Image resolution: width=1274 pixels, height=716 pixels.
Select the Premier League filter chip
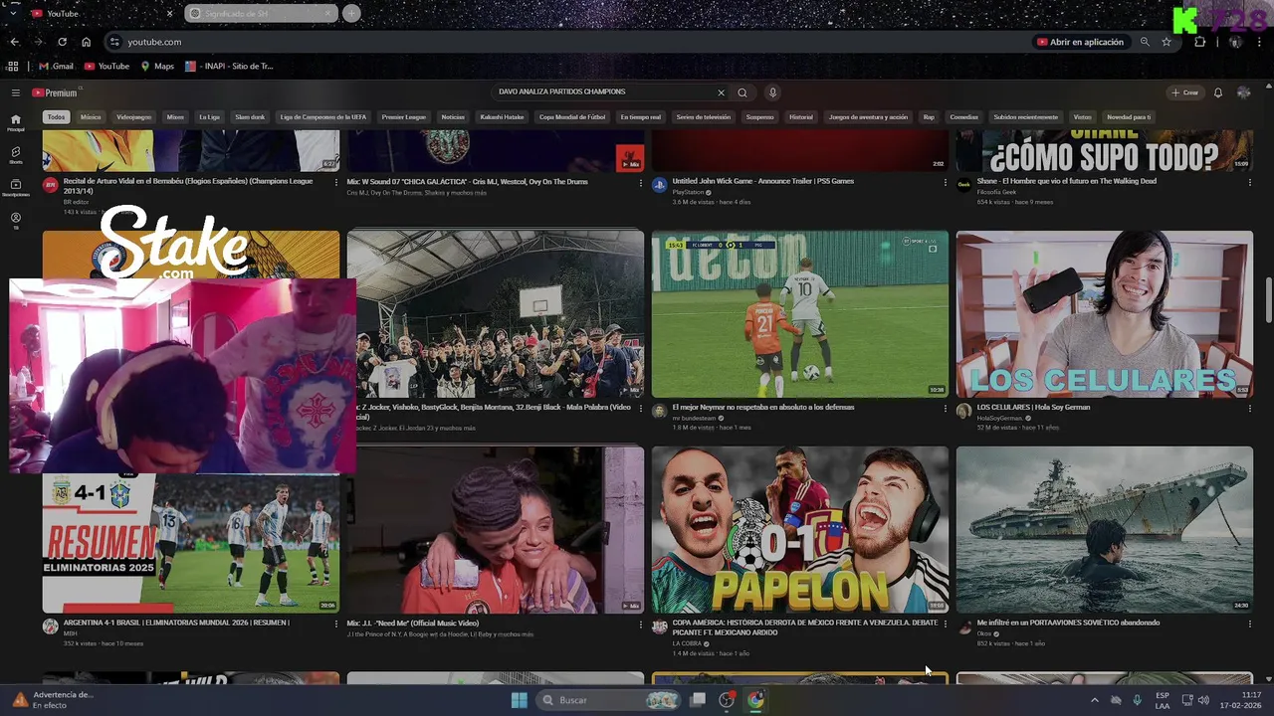(403, 117)
